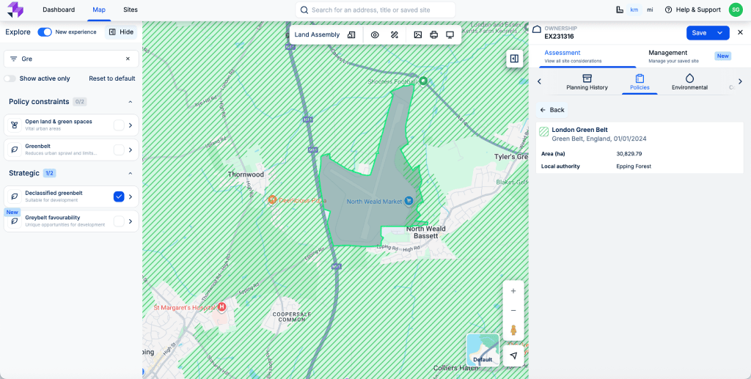The height and width of the screenshot is (379, 751).
Task: Click the image export icon
Action: pos(417,34)
